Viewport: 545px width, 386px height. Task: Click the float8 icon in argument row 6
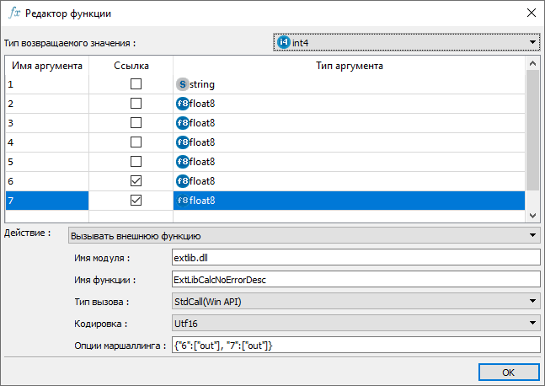[182, 181]
